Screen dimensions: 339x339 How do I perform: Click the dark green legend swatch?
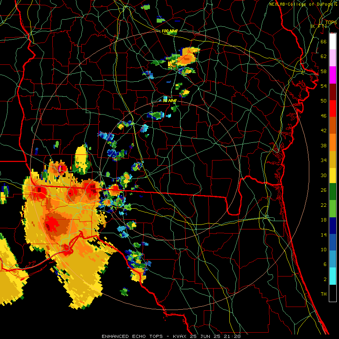coord(333,192)
